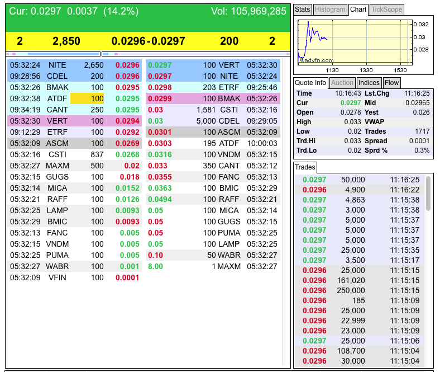Select the ASCM ask at 0.0301
440x372 pixels.
coord(213,132)
